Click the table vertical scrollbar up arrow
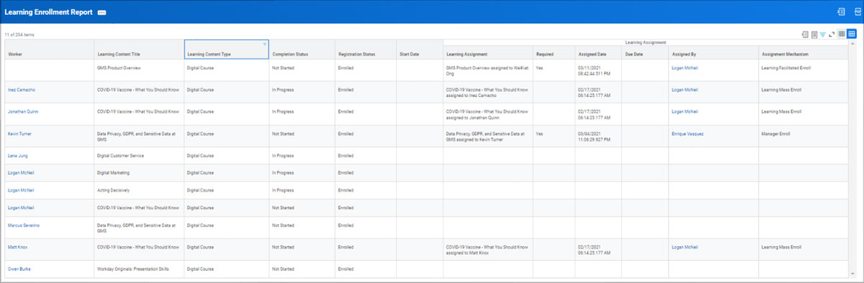Viewport: 864px width, 283px height. (x=853, y=43)
